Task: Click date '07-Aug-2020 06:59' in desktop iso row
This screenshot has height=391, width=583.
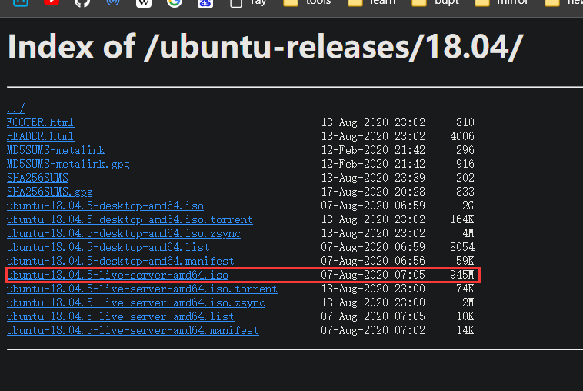Action: click(373, 206)
